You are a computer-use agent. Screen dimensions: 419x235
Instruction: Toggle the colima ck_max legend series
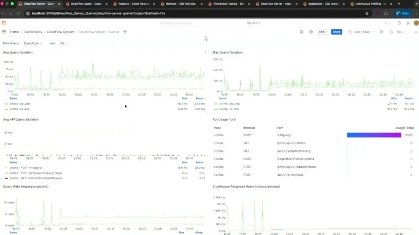(229, 109)
